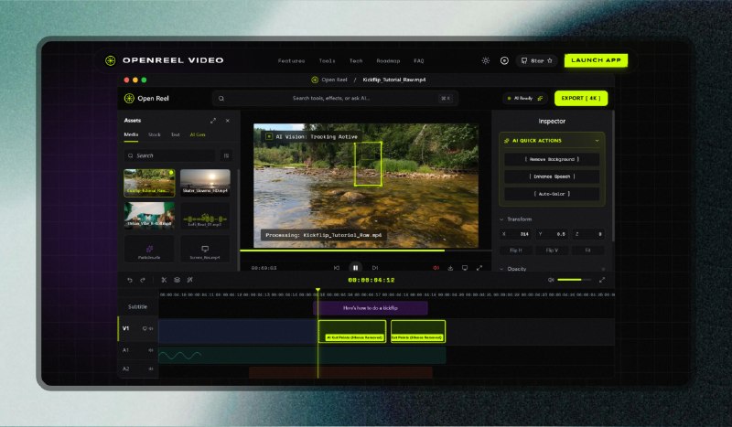732x427 pixels.
Task: Collapse the AI Quick Actions section
Action: pos(597,141)
